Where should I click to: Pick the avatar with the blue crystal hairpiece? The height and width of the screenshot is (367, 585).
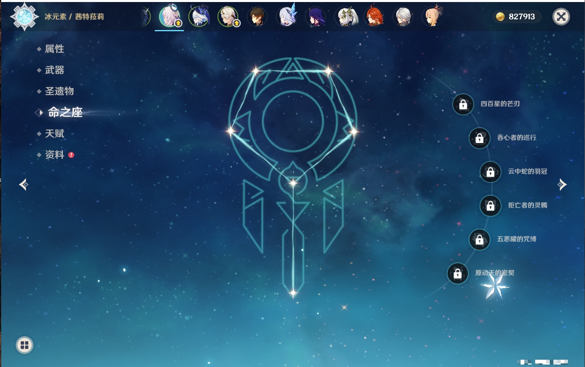point(286,17)
